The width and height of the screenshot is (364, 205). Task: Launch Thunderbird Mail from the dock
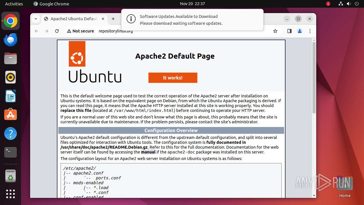point(11,40)
